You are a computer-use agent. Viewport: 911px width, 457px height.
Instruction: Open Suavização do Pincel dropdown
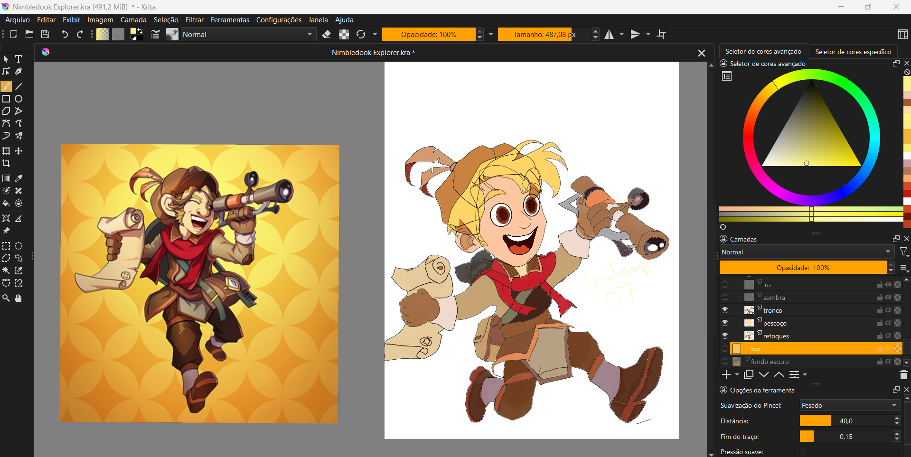click(849, 405)
